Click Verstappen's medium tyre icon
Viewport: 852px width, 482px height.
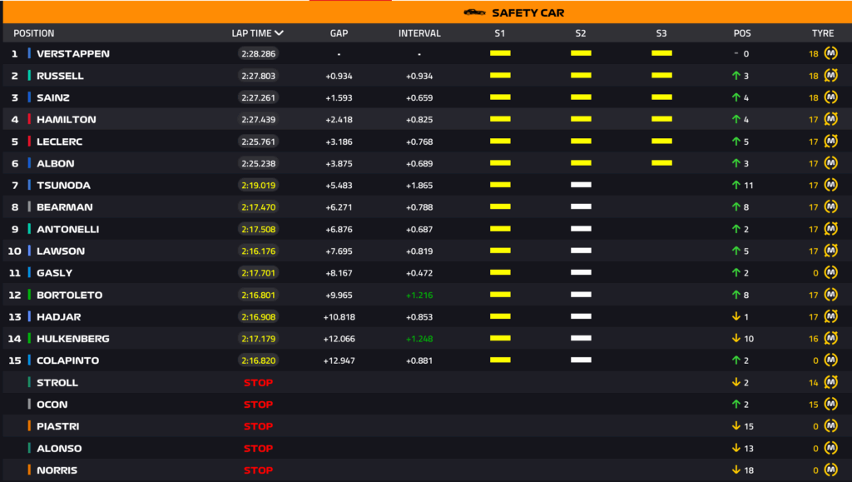(x=830, y=53)
